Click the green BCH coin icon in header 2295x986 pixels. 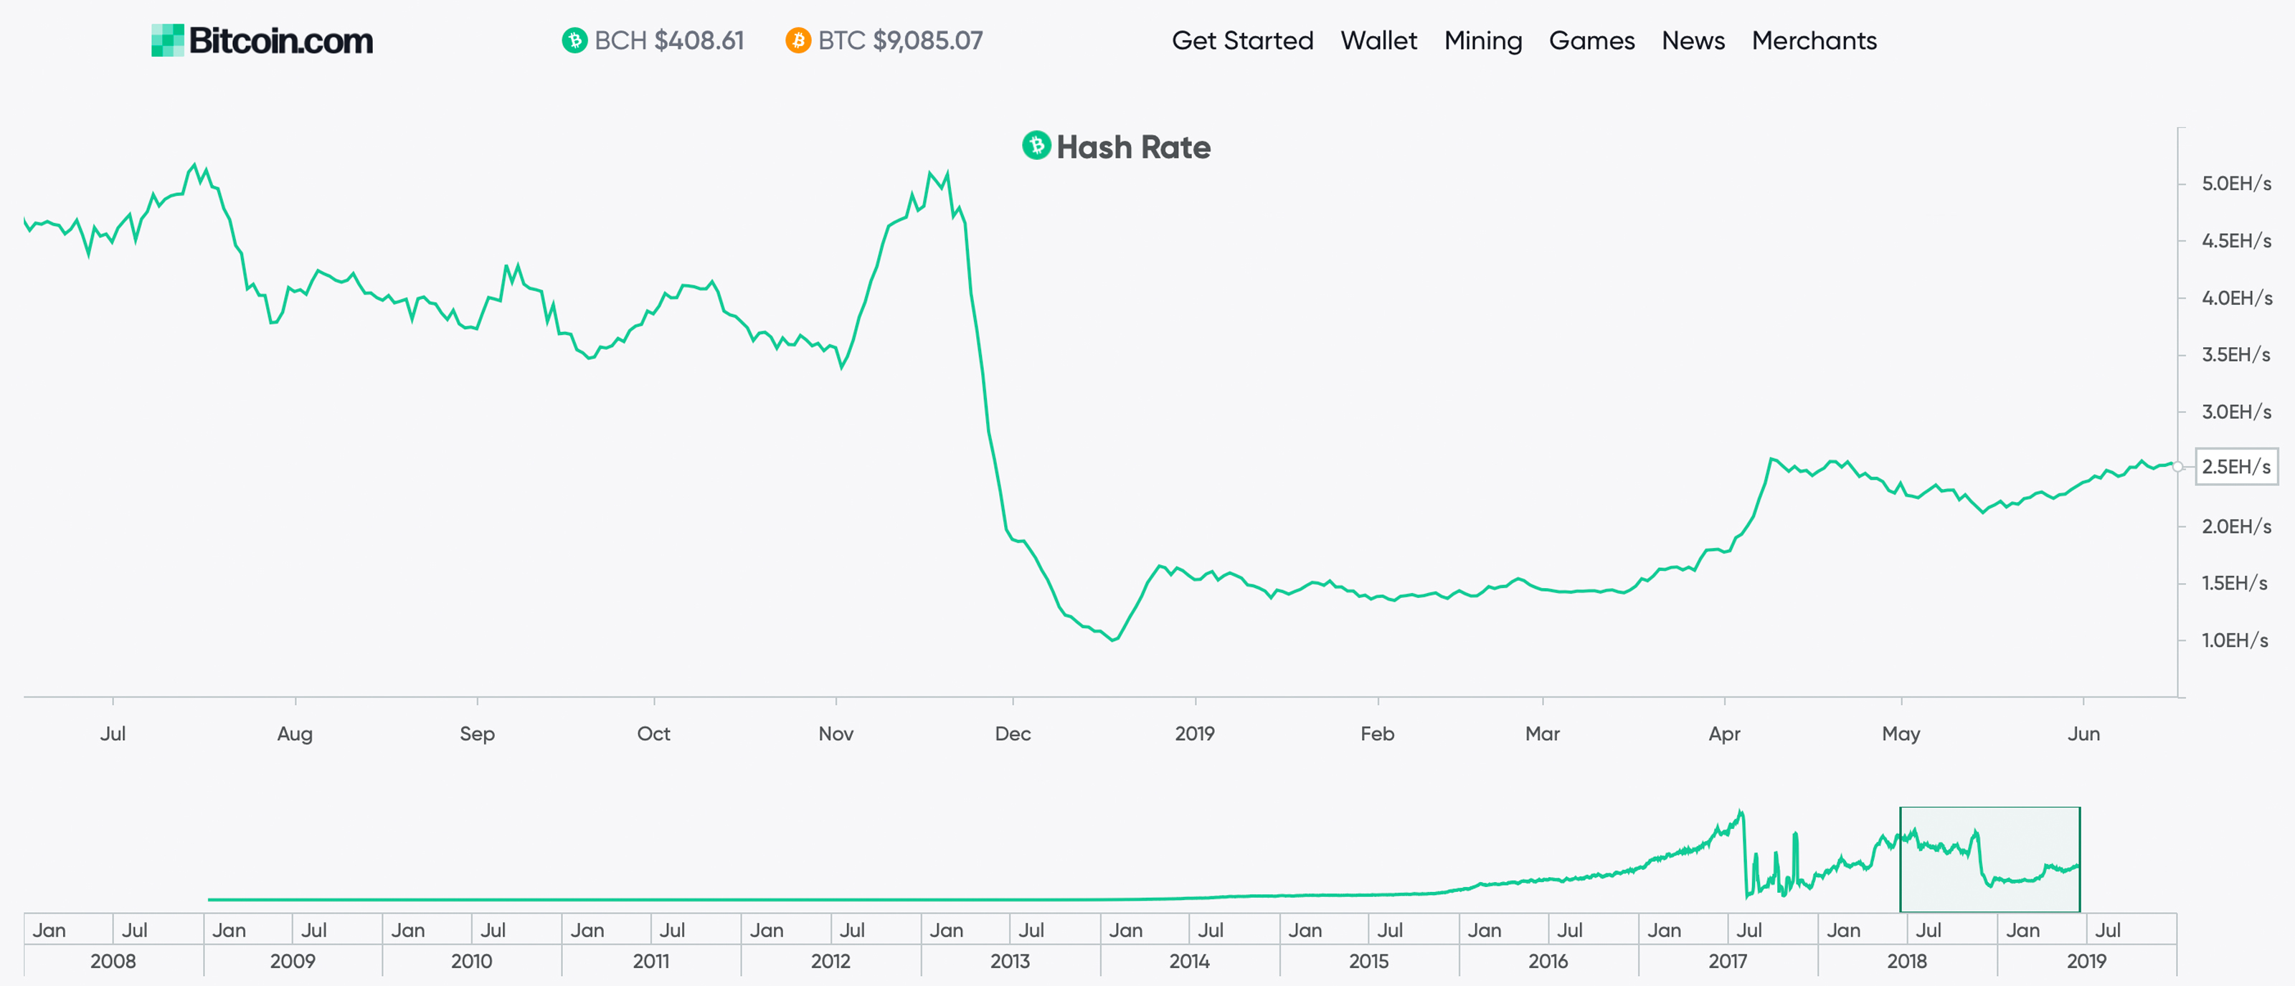[574, 40]
